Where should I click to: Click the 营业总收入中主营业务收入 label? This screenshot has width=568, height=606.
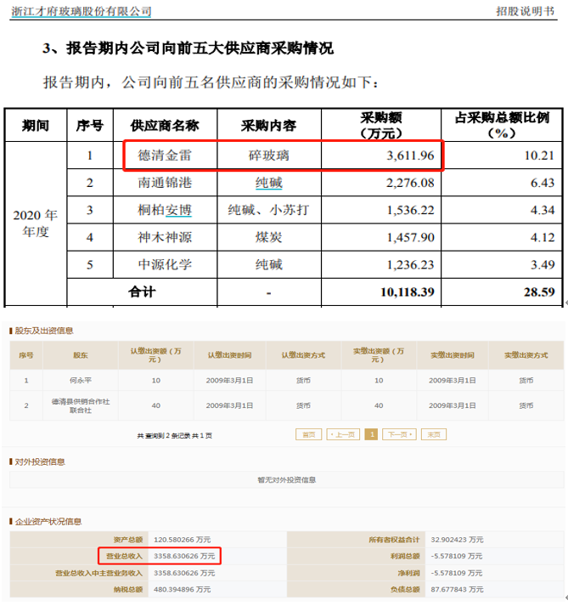point(98,573)
